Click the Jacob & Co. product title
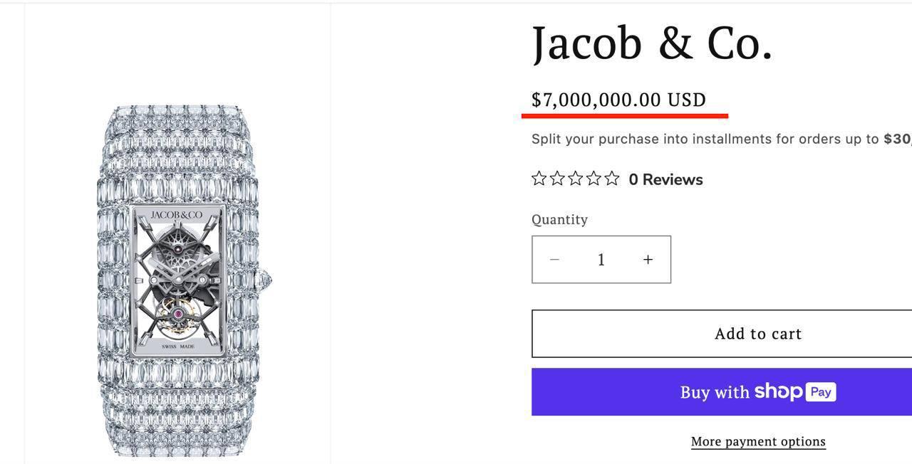This screenshot has width=912, height=464. [652, 43]
